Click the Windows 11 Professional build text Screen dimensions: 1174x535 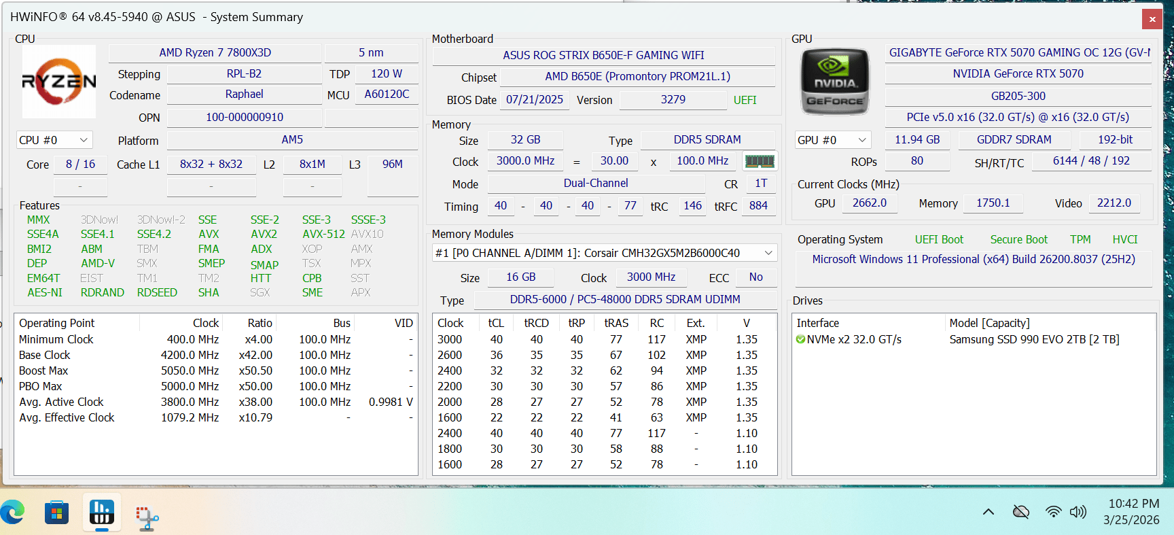[974, 259]
